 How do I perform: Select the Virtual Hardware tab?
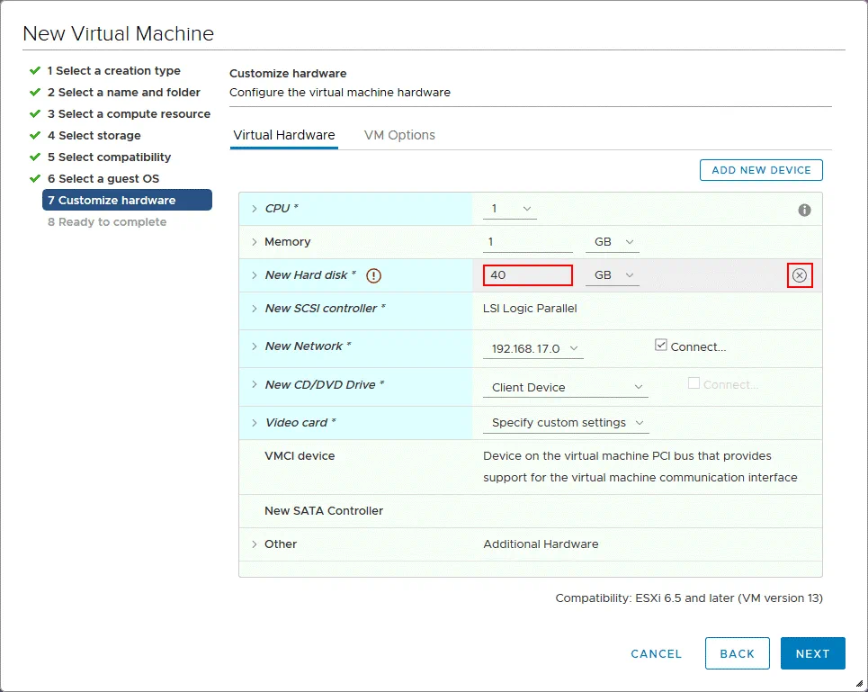pyautogui.click(x=284, y=135)
